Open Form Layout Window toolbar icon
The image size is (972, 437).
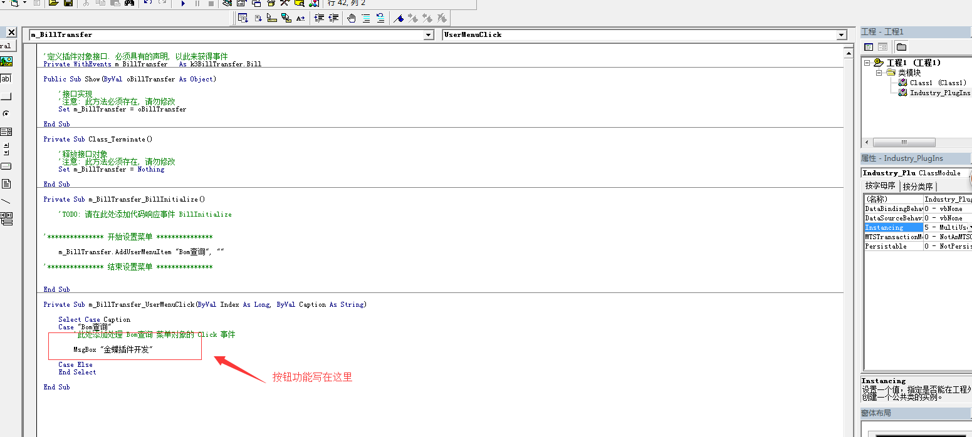256,3
